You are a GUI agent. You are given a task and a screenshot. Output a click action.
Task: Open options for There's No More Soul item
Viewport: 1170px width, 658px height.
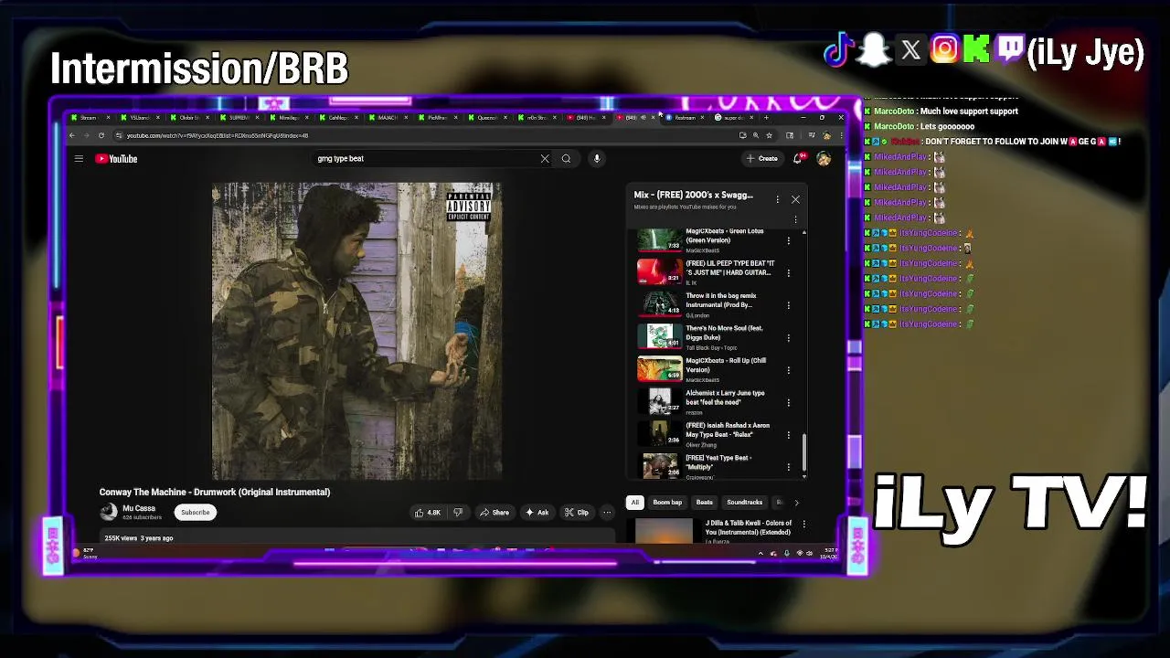coord(789,337)
